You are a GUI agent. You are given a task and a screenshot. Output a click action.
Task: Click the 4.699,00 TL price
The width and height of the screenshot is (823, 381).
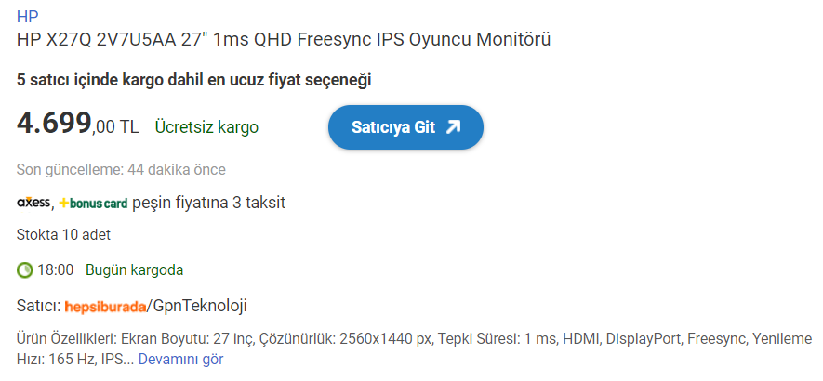(x=77, y=125)
